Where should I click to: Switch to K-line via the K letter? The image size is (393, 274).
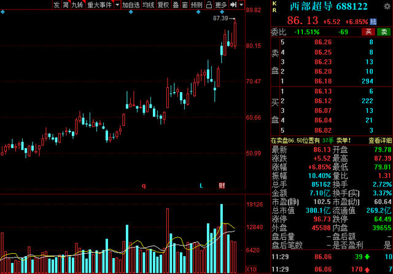(274, 4)
